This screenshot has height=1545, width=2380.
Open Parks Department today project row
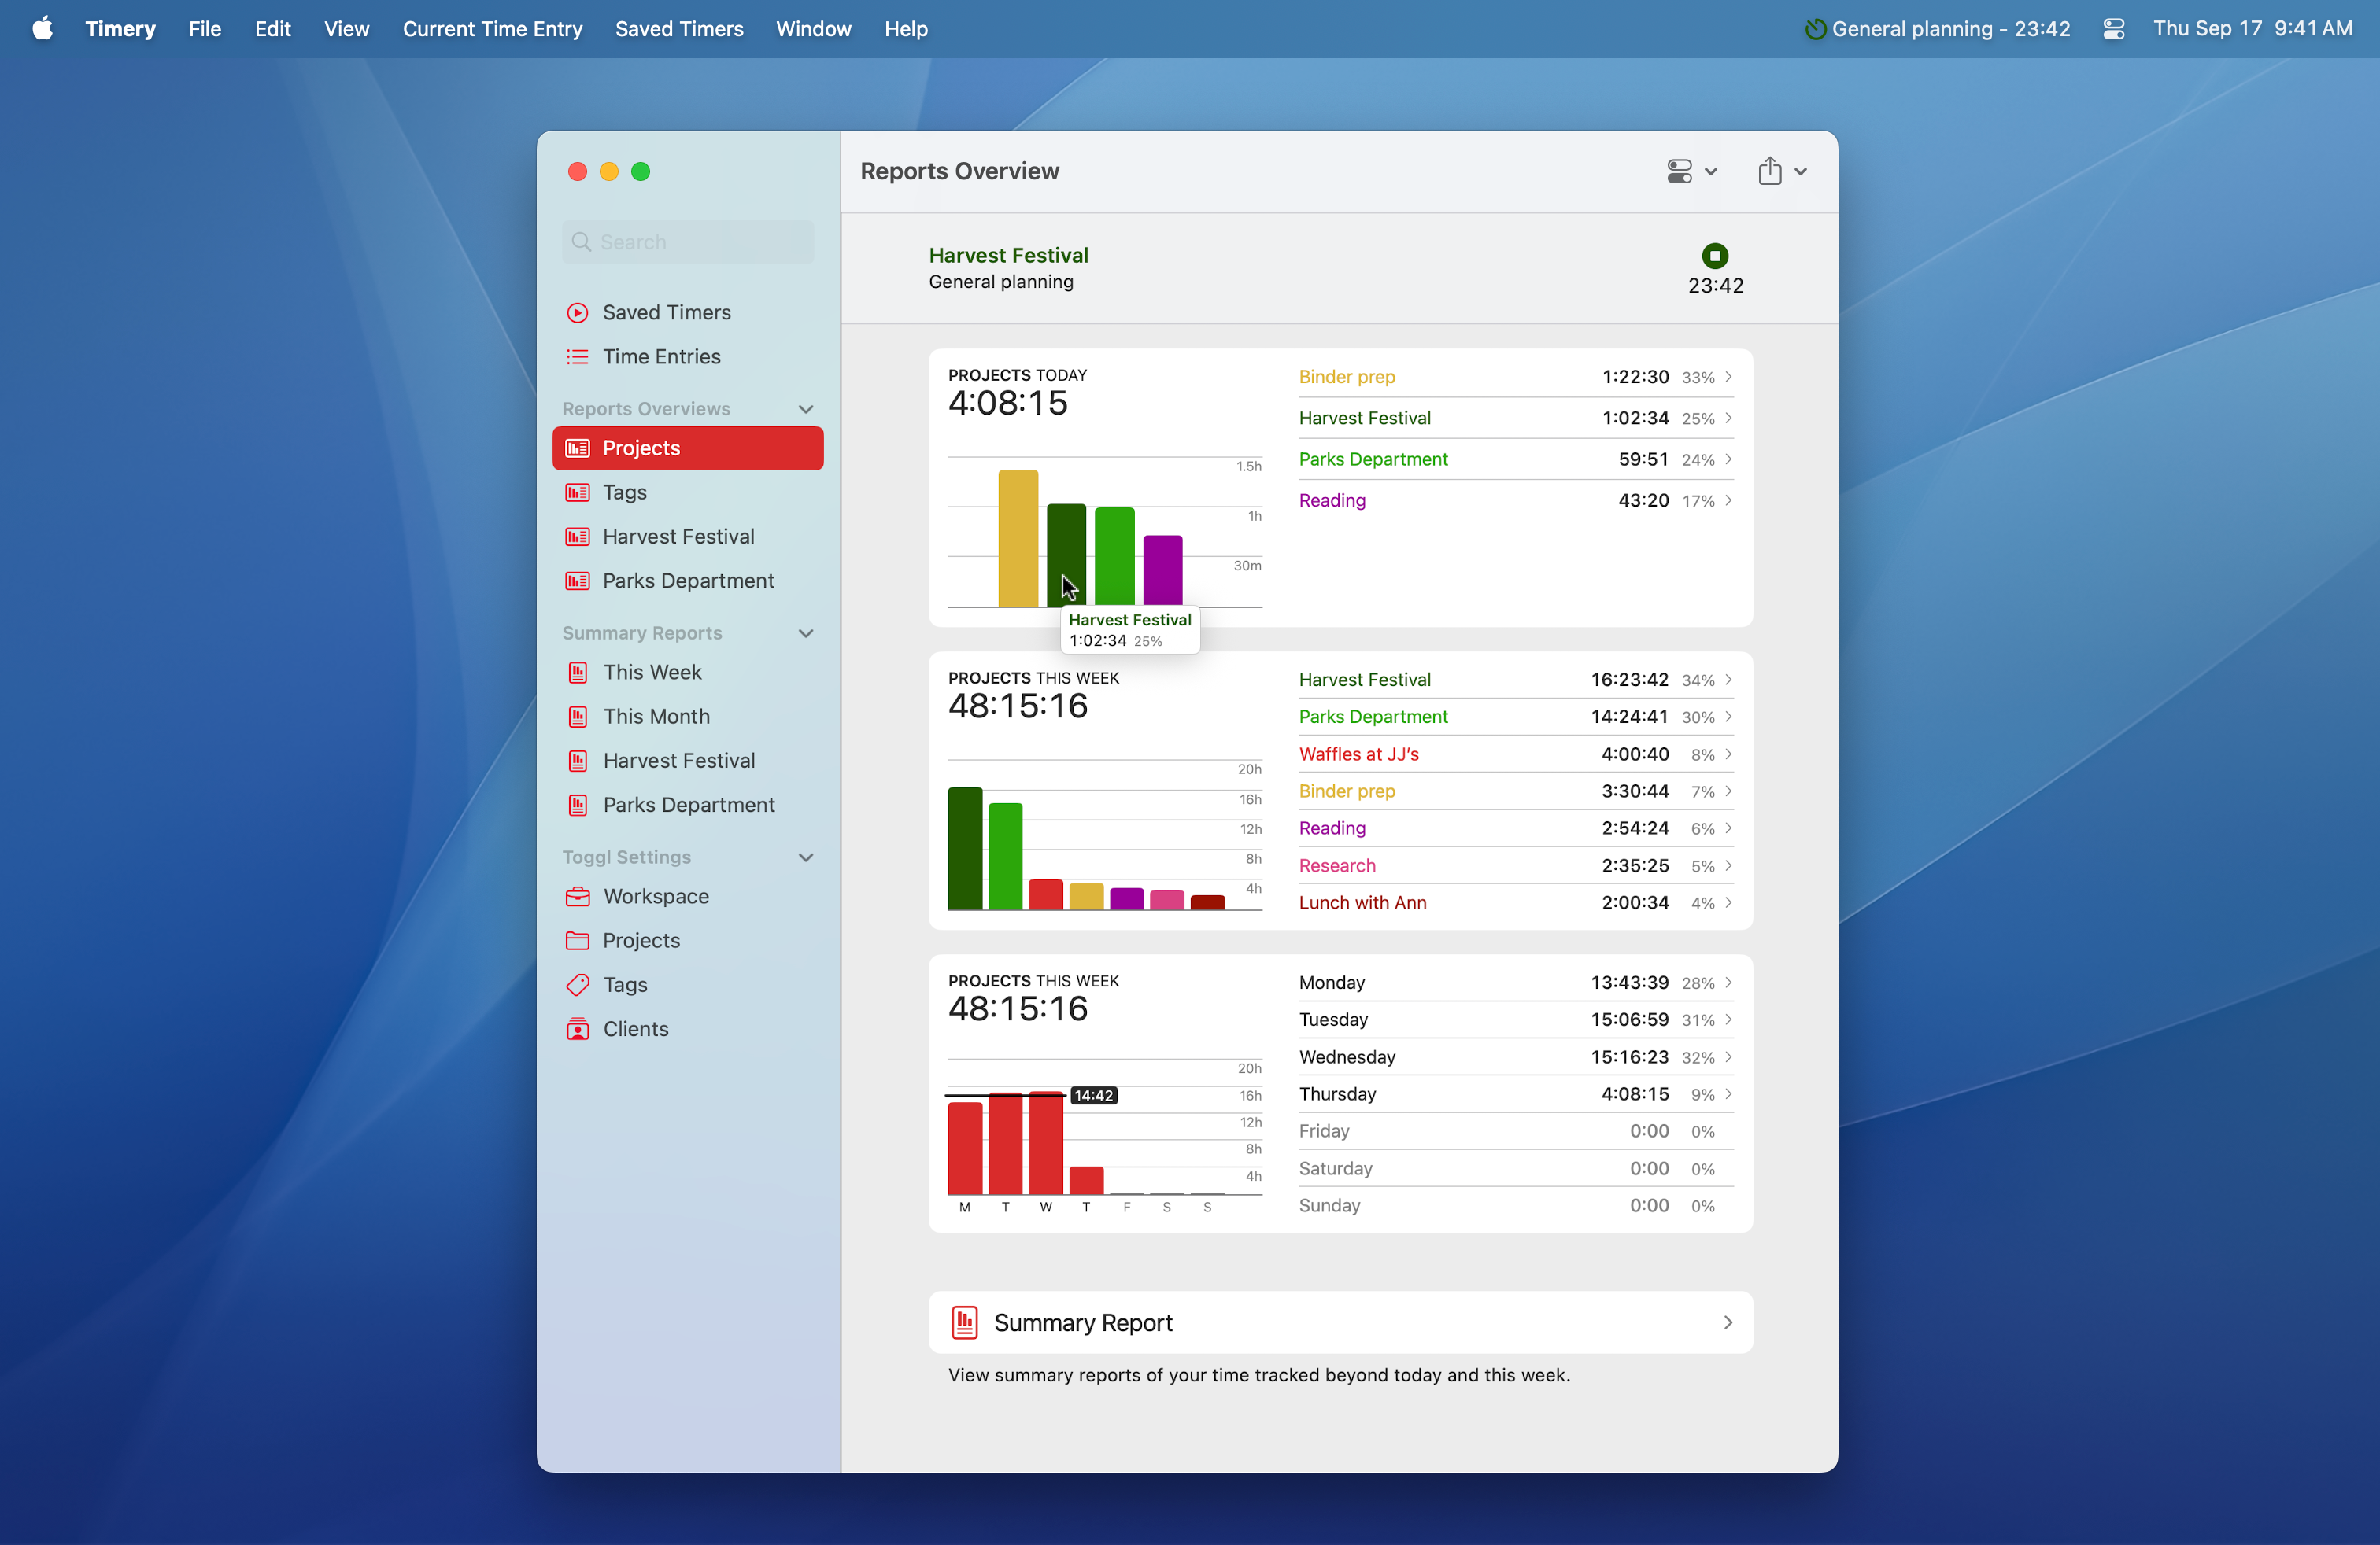tap(1515, 459)
